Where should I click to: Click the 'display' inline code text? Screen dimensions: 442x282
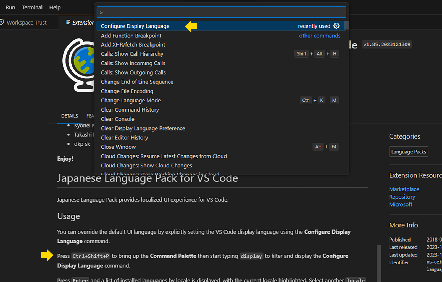pyautogui.click(x=251, y=256)
